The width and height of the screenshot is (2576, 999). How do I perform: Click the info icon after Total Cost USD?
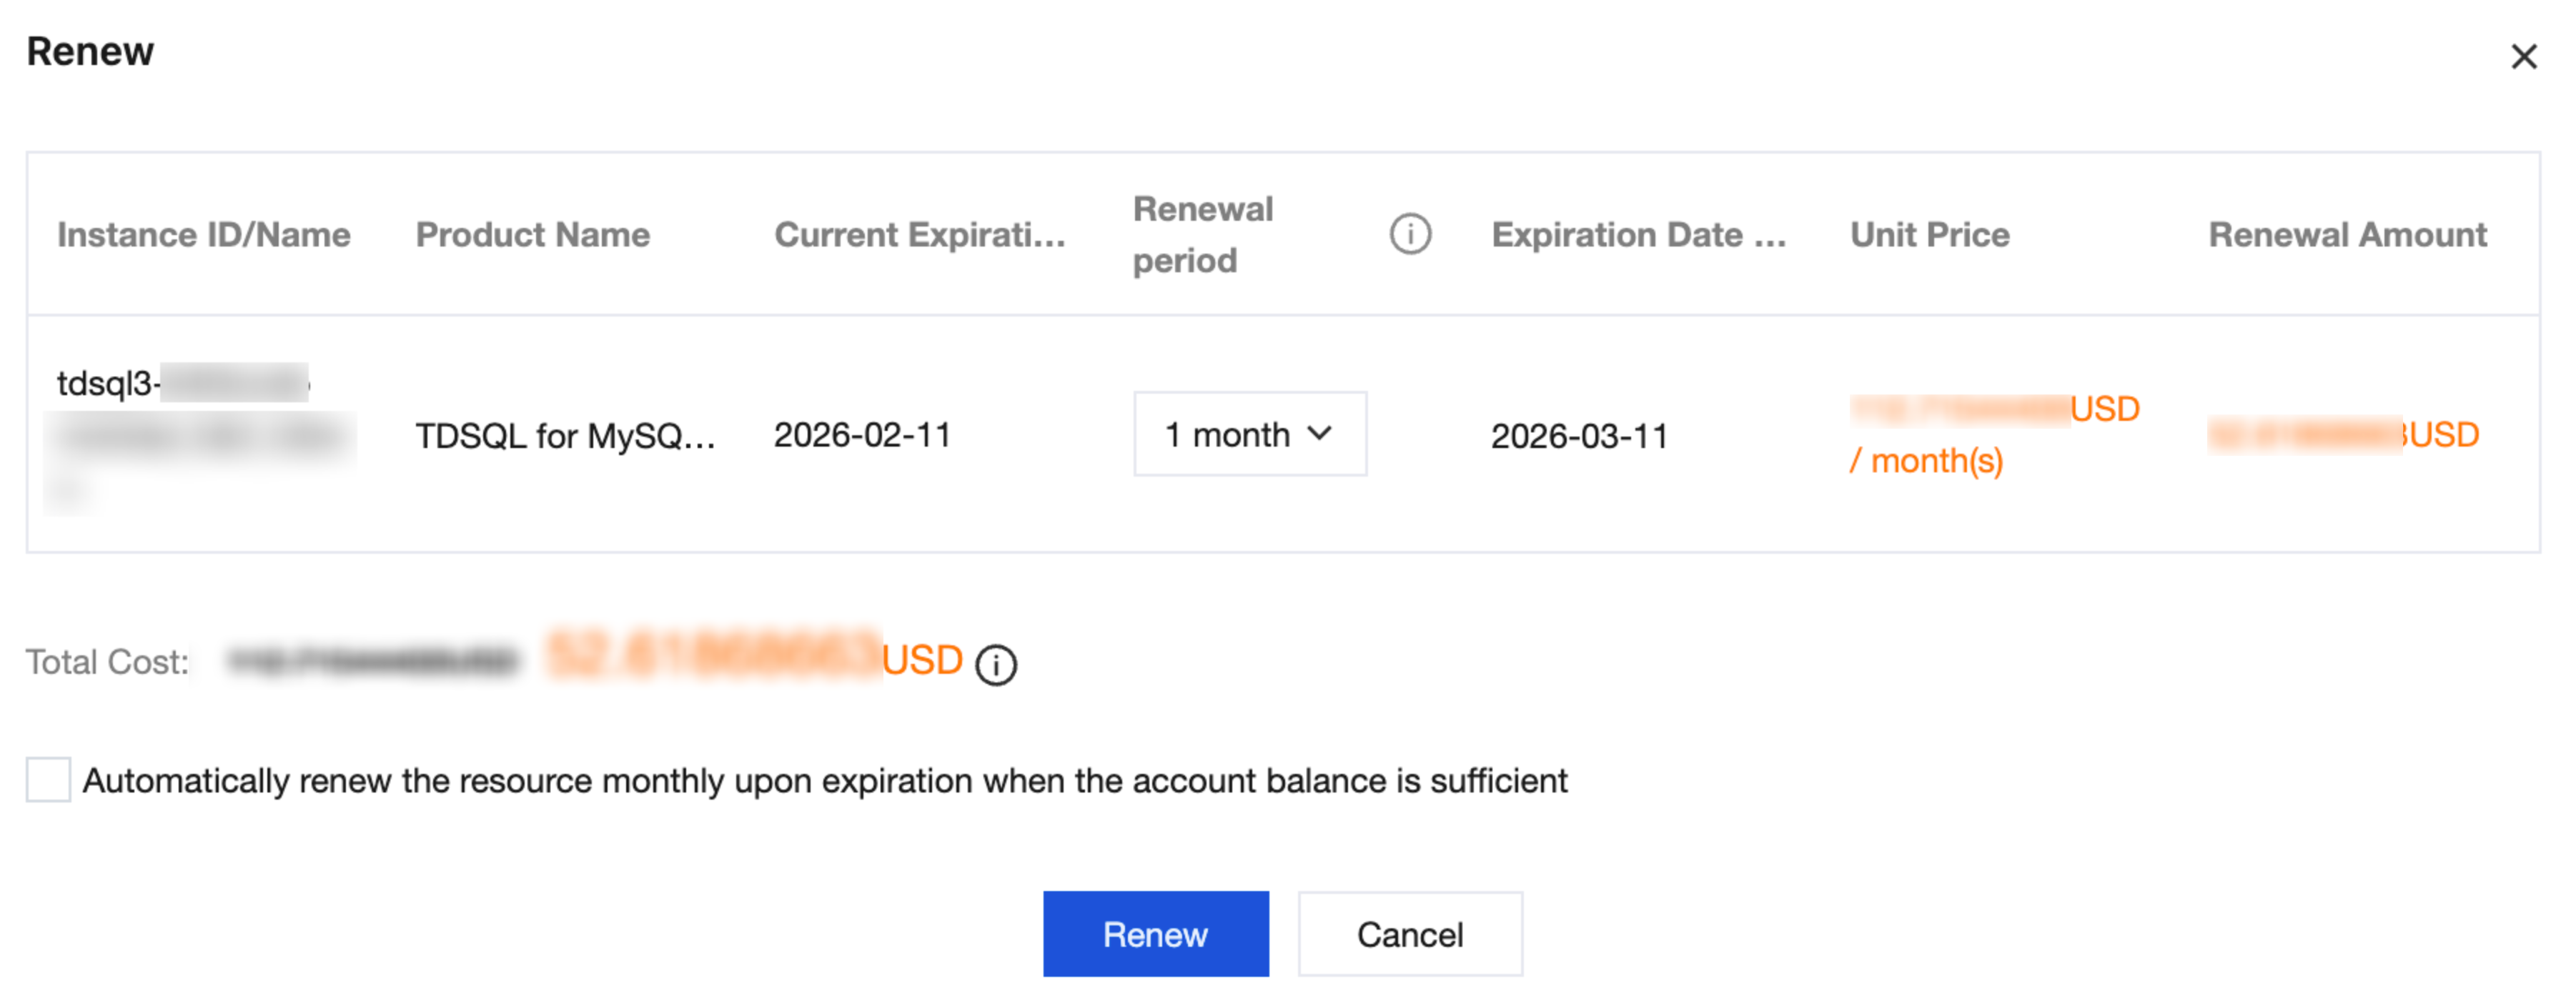pos(996,665)
